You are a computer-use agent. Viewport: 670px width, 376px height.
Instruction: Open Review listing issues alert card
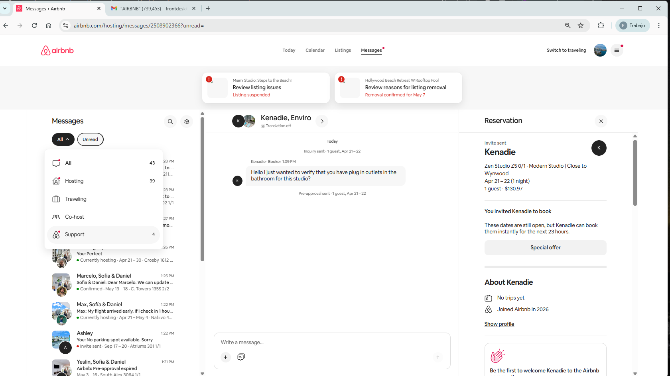[266, 88]
